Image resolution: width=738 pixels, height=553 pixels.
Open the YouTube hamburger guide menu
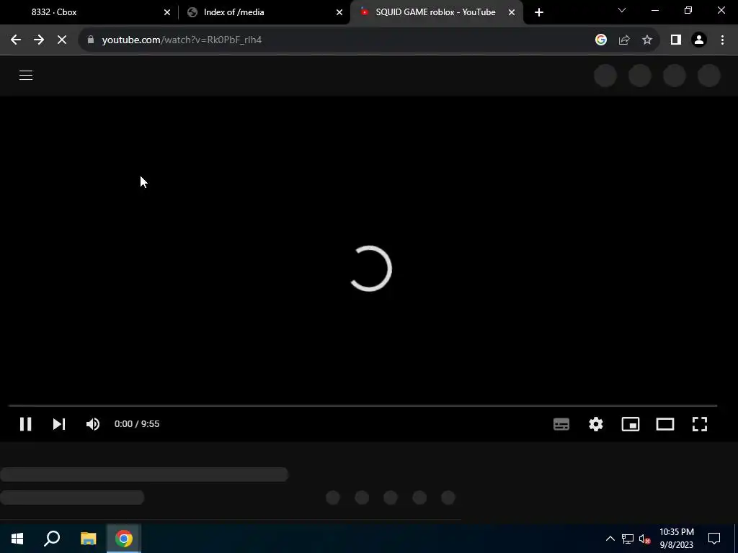[x=26, y=75]
